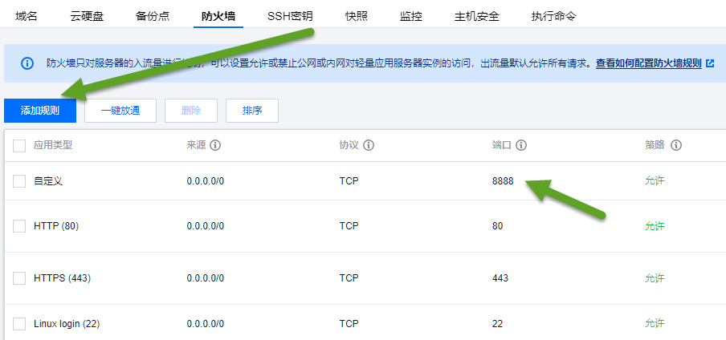Open the 快照 tab
Image resolution: width=726 pixels, height=340 pixels.
pos(357,17)
